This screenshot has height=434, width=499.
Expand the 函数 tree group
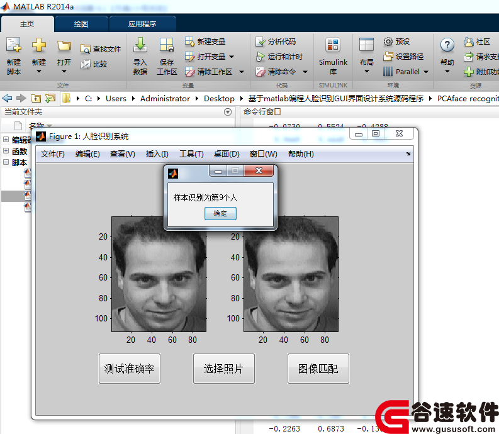[6, 151]
